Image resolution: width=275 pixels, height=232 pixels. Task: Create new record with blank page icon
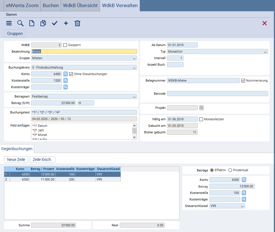coord(32,23)
